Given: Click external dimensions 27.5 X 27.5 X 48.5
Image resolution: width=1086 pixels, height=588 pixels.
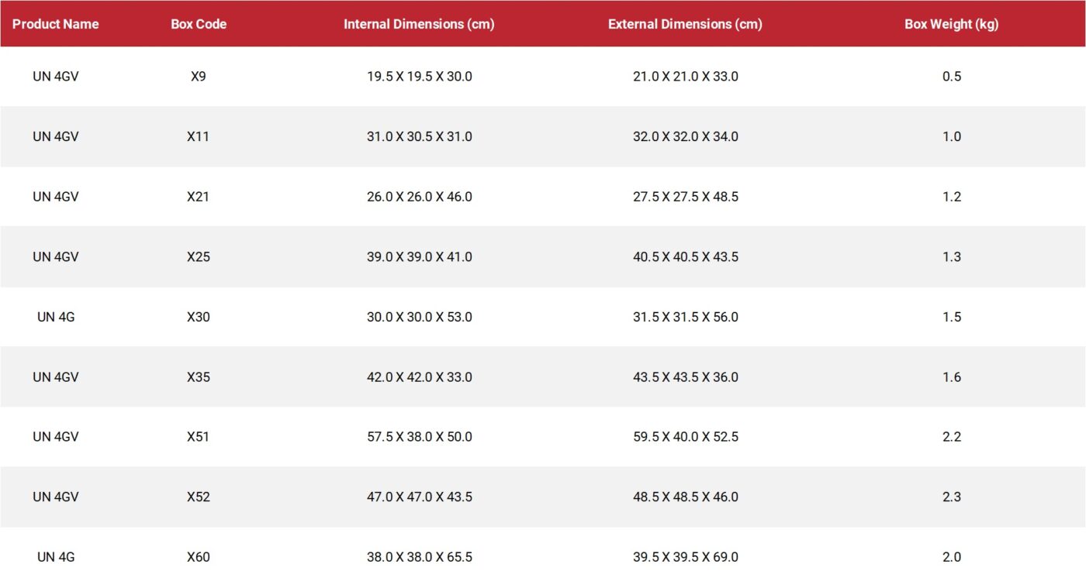Looking at the screenshot, I should [x=686, y=197].
